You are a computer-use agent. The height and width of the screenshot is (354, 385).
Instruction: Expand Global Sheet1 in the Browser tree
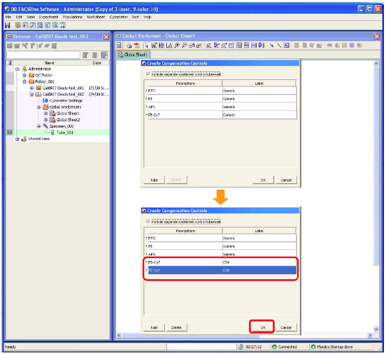coord(46,113)
